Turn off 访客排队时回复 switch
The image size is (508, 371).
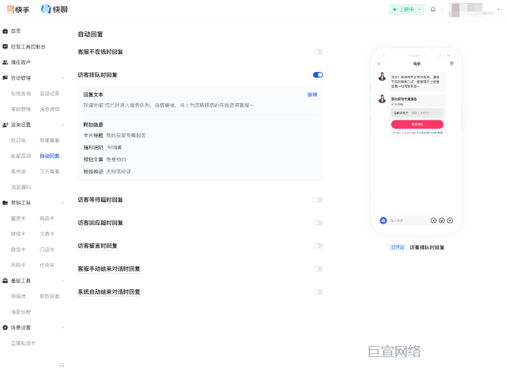click(x=318, y=75)
